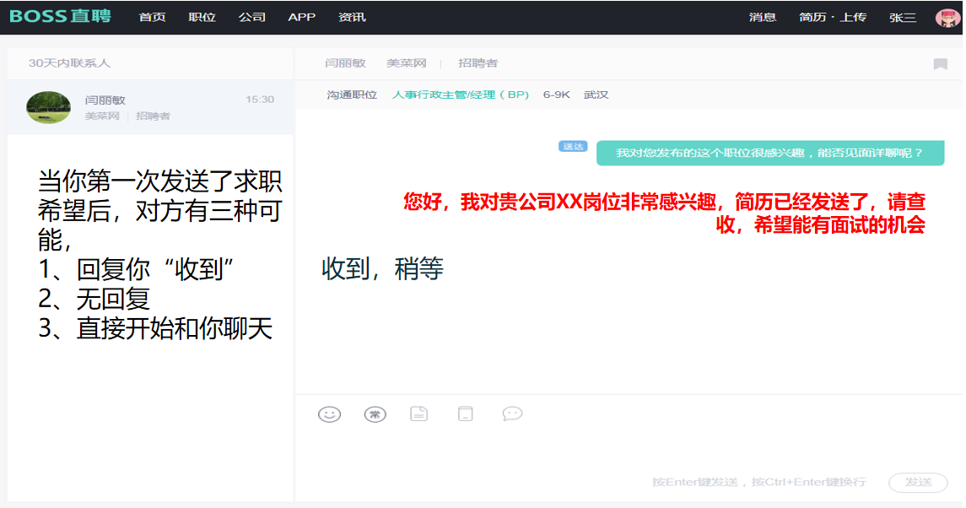Click contact 闫丽敏's avatar thumbnail
The height and width of the screenshot is (508, 966).
coord(48,107)
